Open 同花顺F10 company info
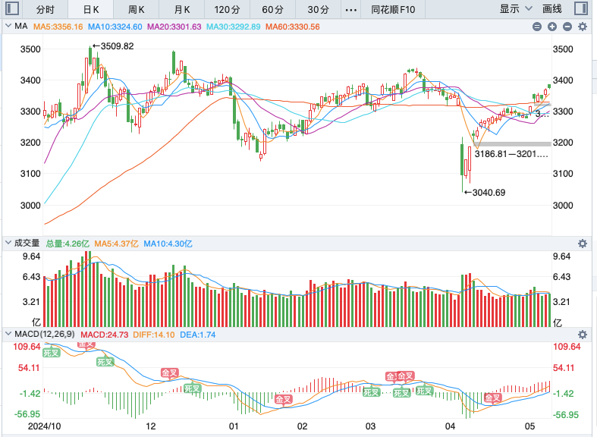The image size is (597, 437). pos(393,10)
